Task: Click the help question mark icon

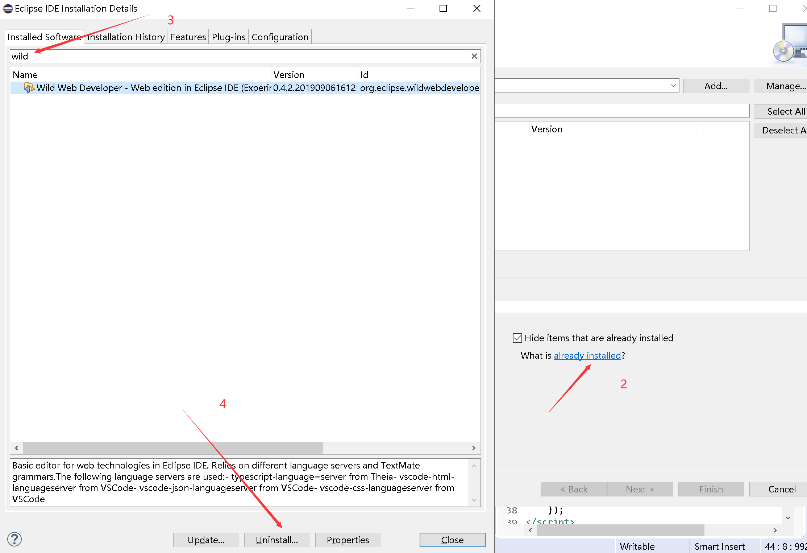Action: (x=14, y=539)
